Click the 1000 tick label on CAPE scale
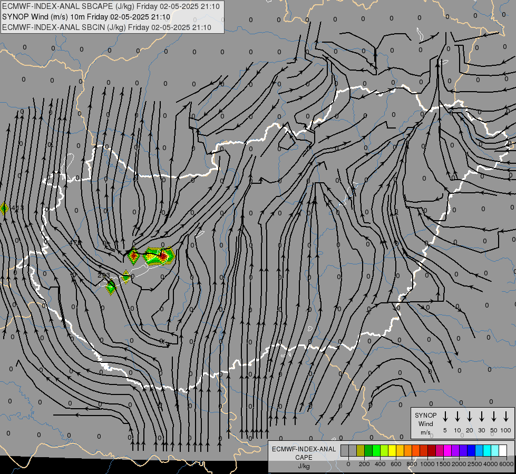The image size is (516, 474). (x=427, y=464)
